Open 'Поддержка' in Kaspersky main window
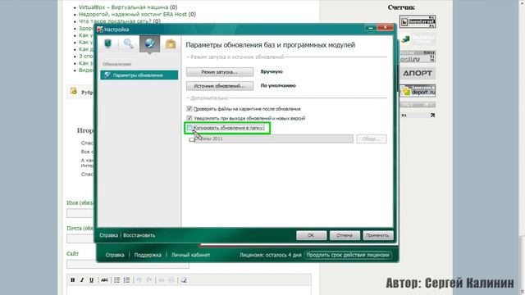Screen dimensions: 525x295 148,255
